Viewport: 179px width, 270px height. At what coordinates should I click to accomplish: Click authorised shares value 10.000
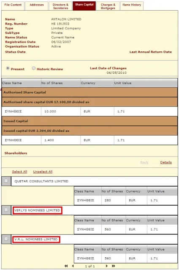(x=50, y=111)
